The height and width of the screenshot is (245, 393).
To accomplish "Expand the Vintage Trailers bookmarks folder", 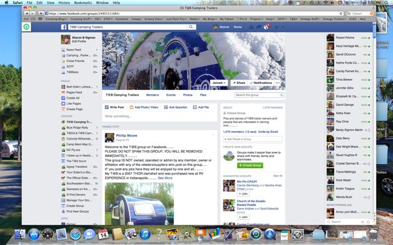I will pyautogui.click(x=333, y=19).
